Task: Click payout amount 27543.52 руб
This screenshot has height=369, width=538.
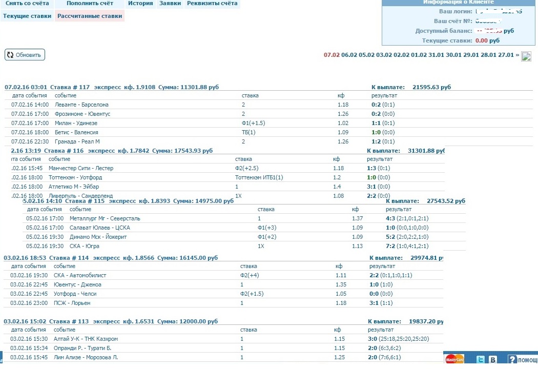Action: click(446, 201)
